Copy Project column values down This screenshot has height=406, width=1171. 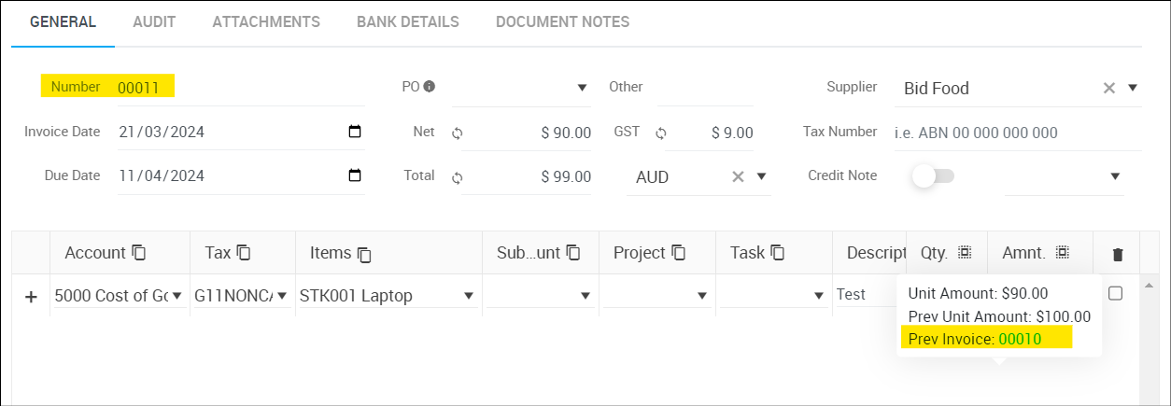tap(679, 253)
